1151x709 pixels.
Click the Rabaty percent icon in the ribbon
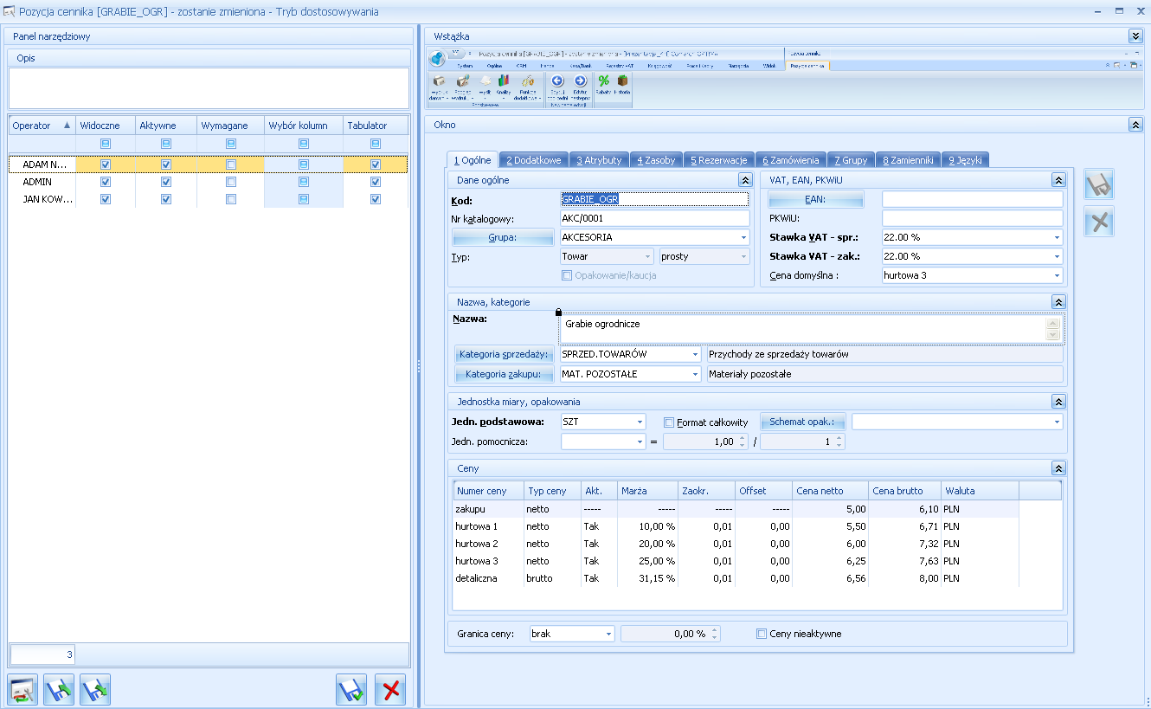603,84
